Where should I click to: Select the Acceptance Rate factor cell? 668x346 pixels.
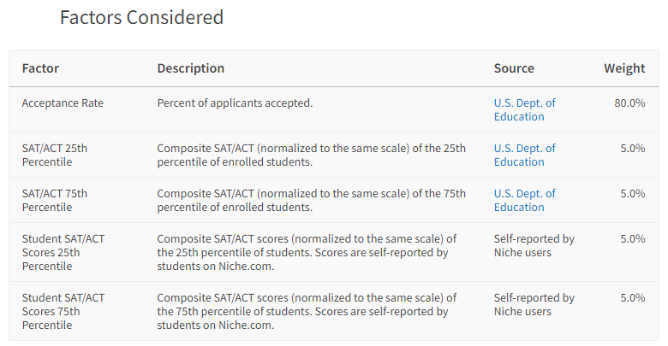click(63, 103)
